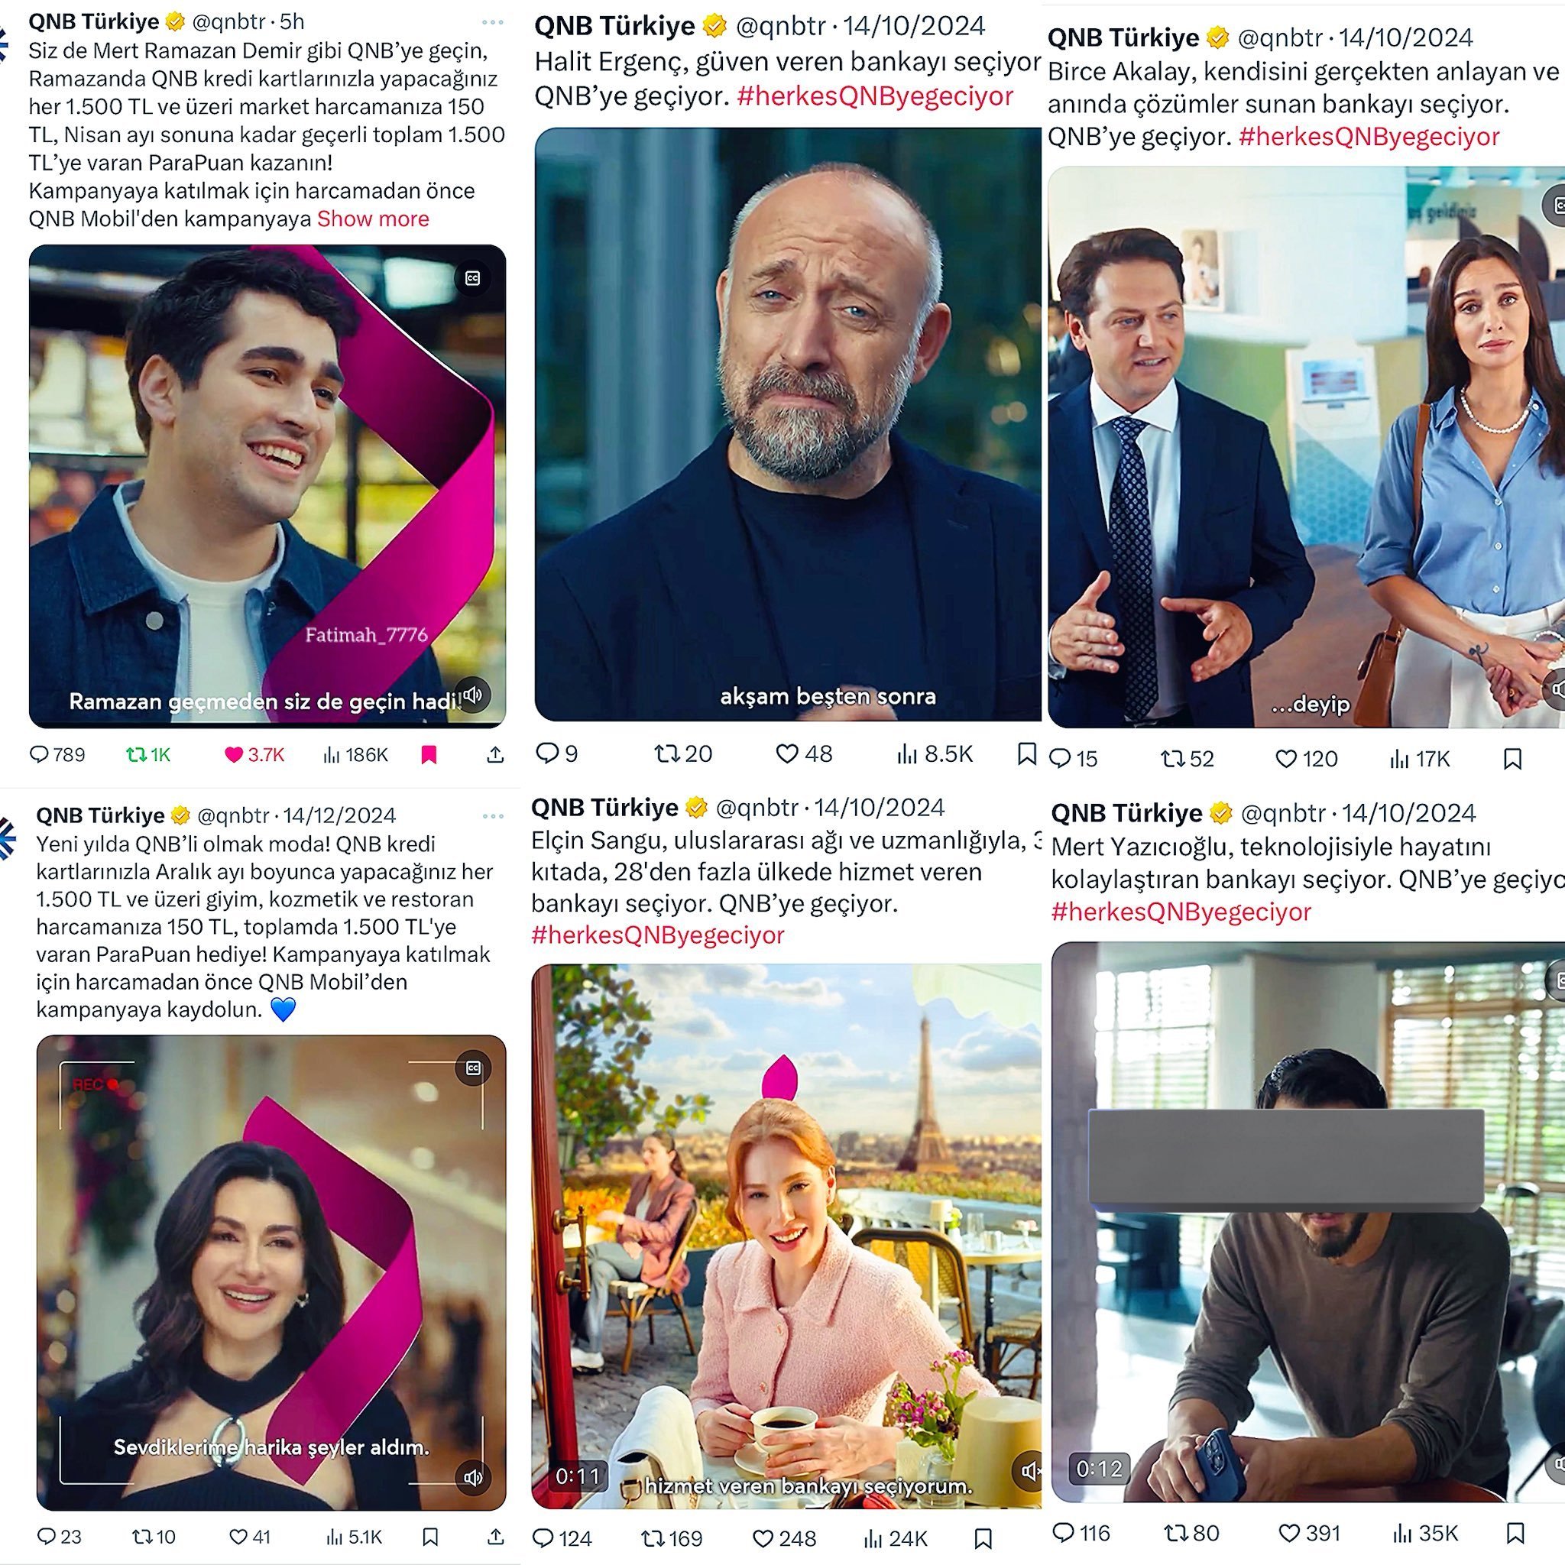Retweet the Ramazan campaign post with 1K reposts
The height and width of the screenshot is (1565, 1565).
(135, 755)
